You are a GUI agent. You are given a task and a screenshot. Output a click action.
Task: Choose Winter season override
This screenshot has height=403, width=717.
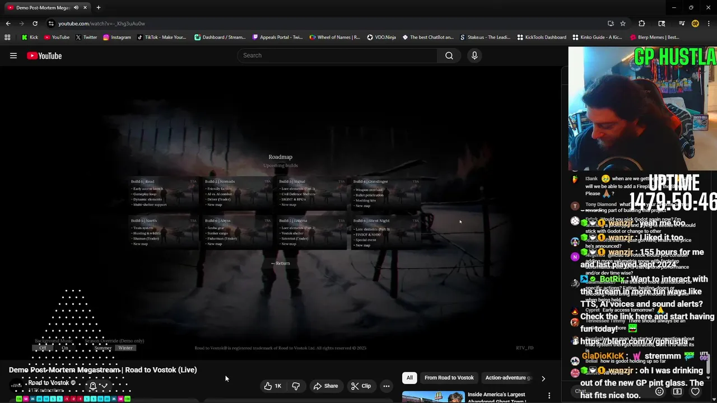pyautogui.click(x=125, y=348)
